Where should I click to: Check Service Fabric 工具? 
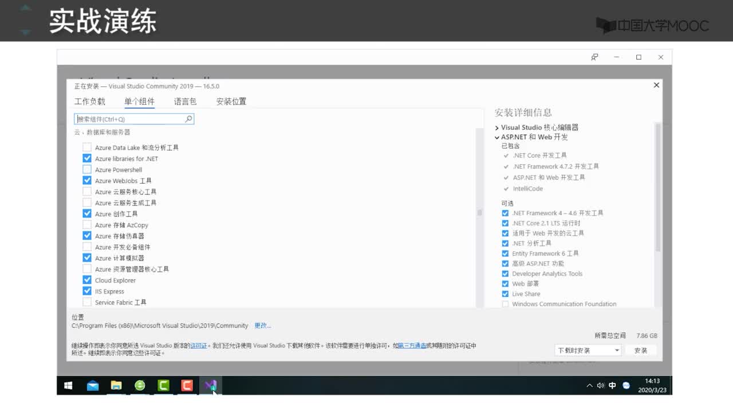pos(87,302)
